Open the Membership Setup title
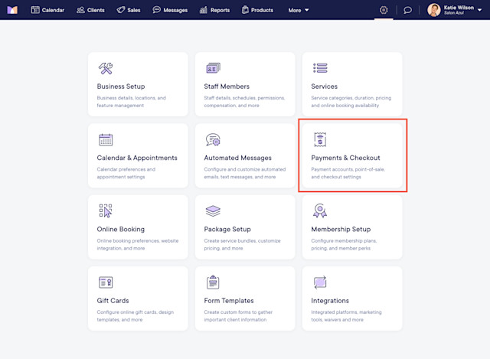 coord(341,230)
